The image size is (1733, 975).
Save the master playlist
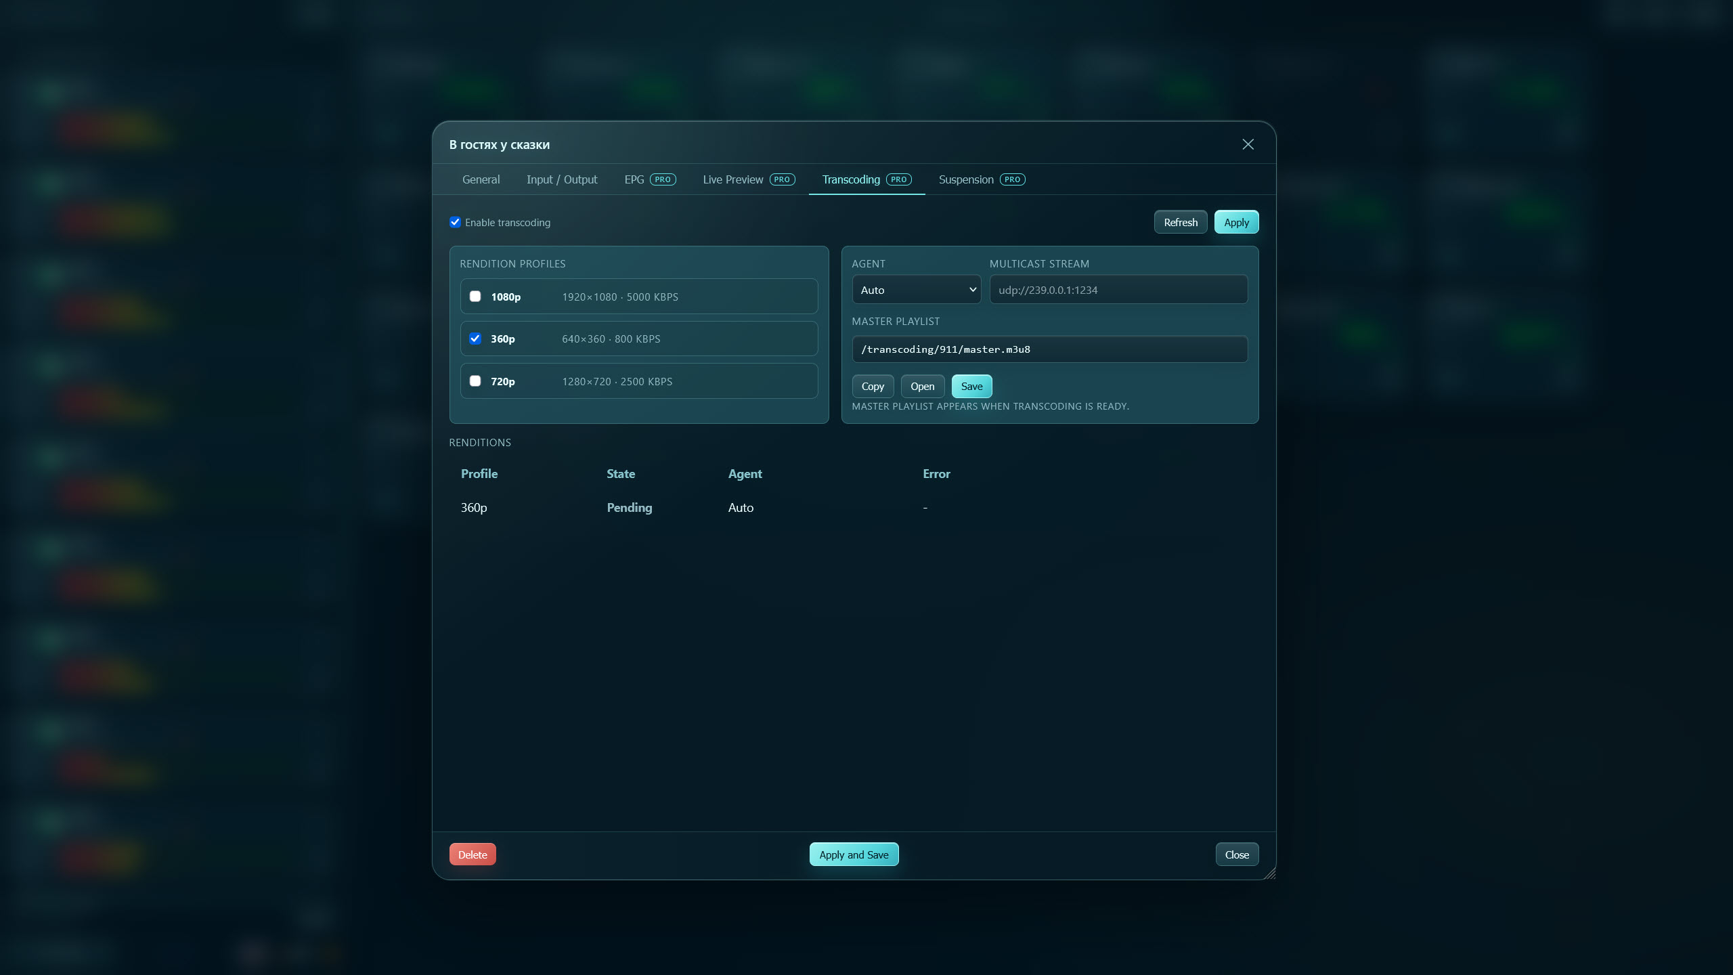click(x=971, y=386)
